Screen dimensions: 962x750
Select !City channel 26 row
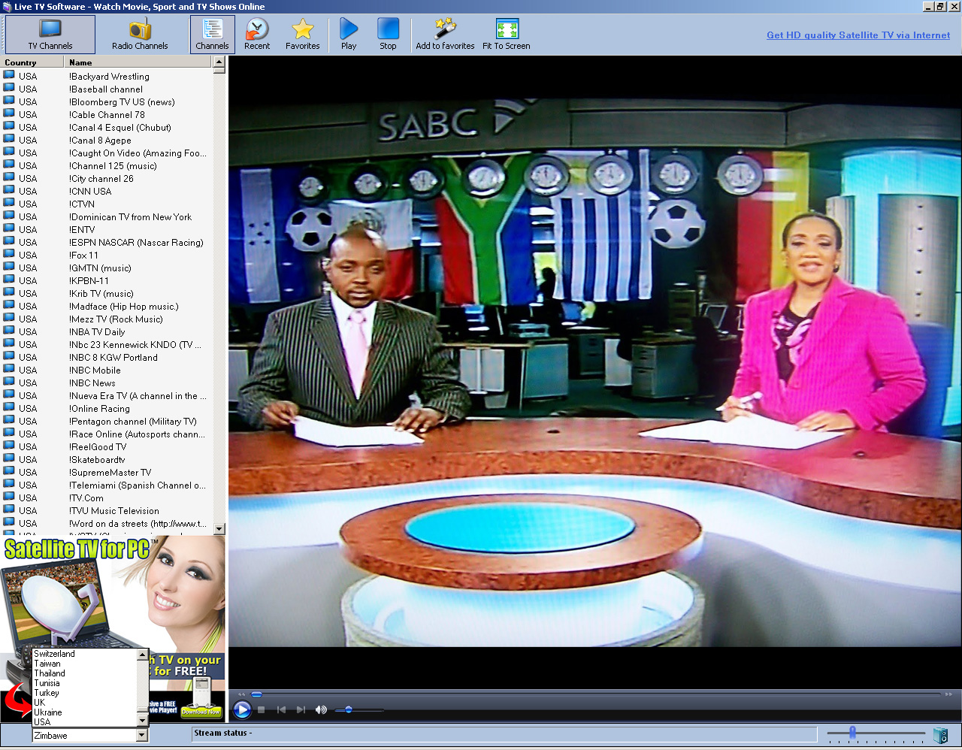(x=106, y=178)
